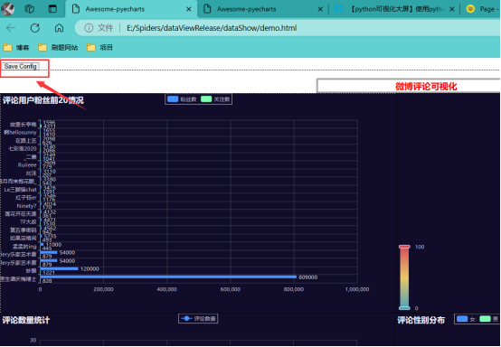
Task: Click the 评论数量统计 chart title
Action: (x=26, y=320)
